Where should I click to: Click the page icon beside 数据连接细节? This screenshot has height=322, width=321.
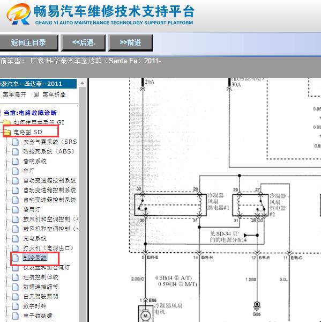(16, 287)
